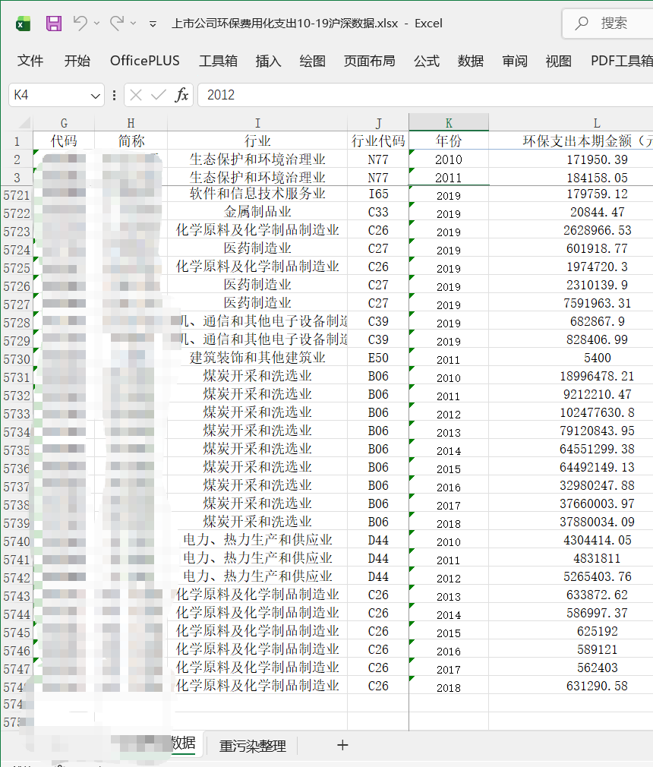653x767 pixels.
Task: Add a new sheet with the plus button
Action: [x=342, y=745]
